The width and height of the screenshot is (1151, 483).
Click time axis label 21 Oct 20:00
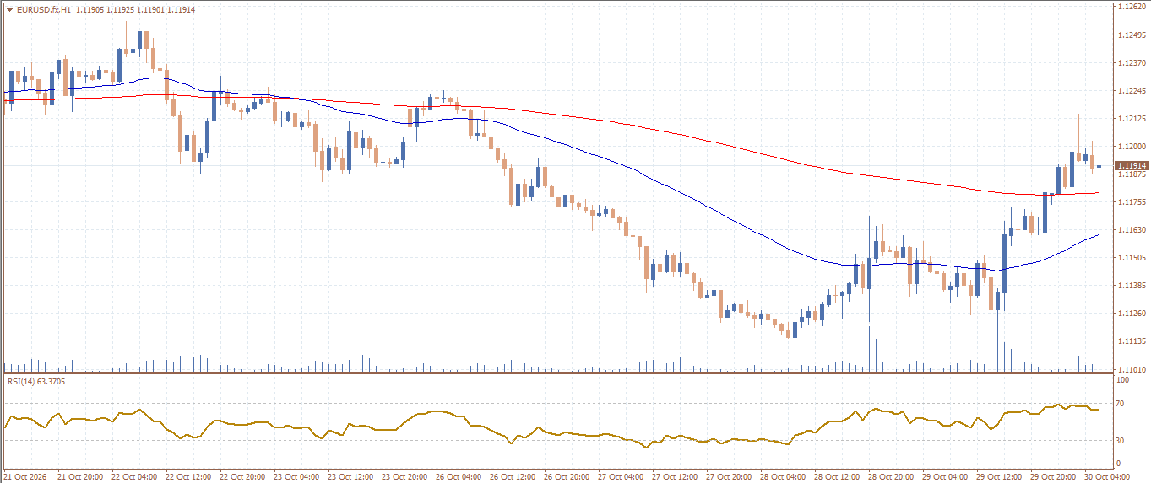80,477
